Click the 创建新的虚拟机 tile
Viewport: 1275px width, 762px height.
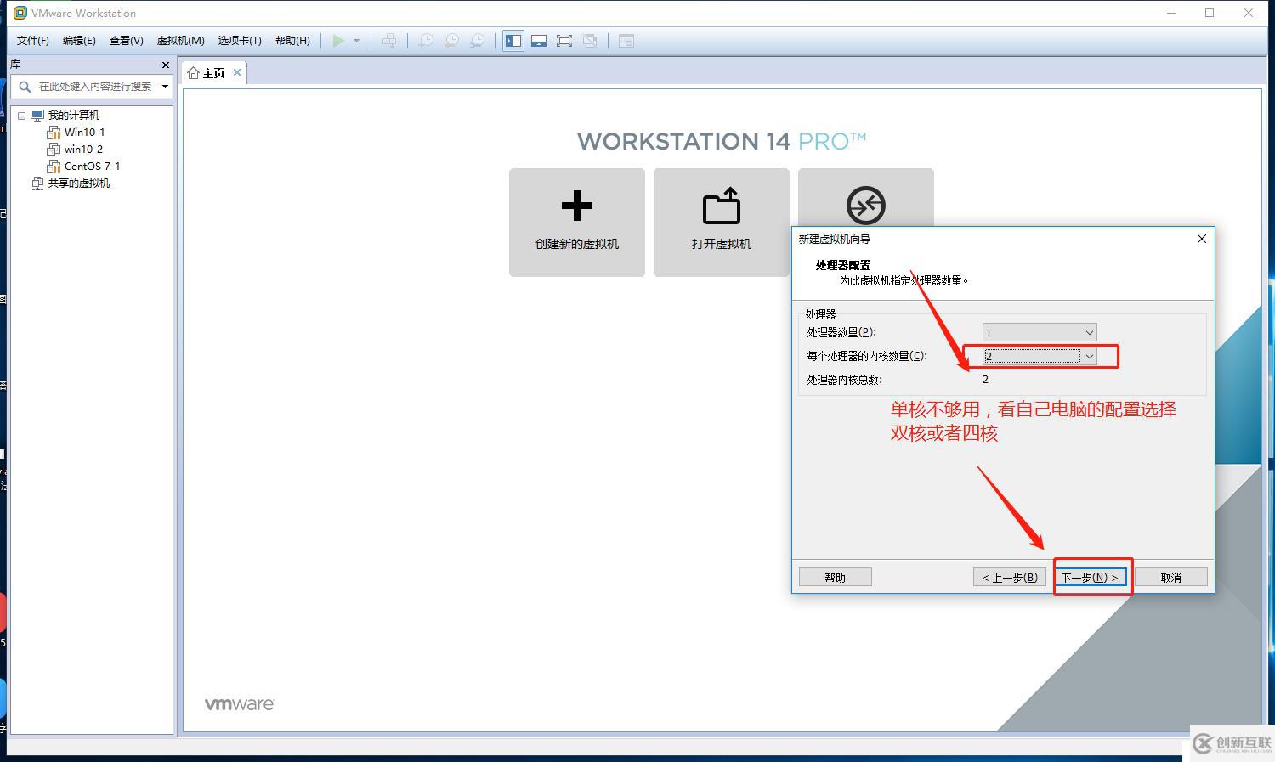(577, 223)
